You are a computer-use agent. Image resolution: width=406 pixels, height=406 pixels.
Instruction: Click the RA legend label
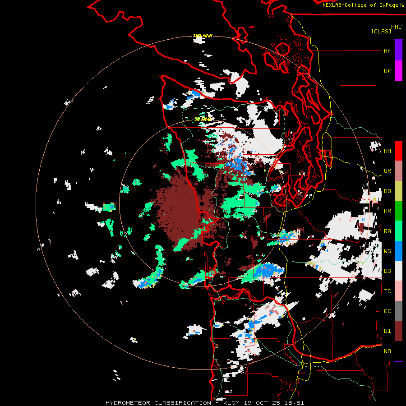[387, 231]
